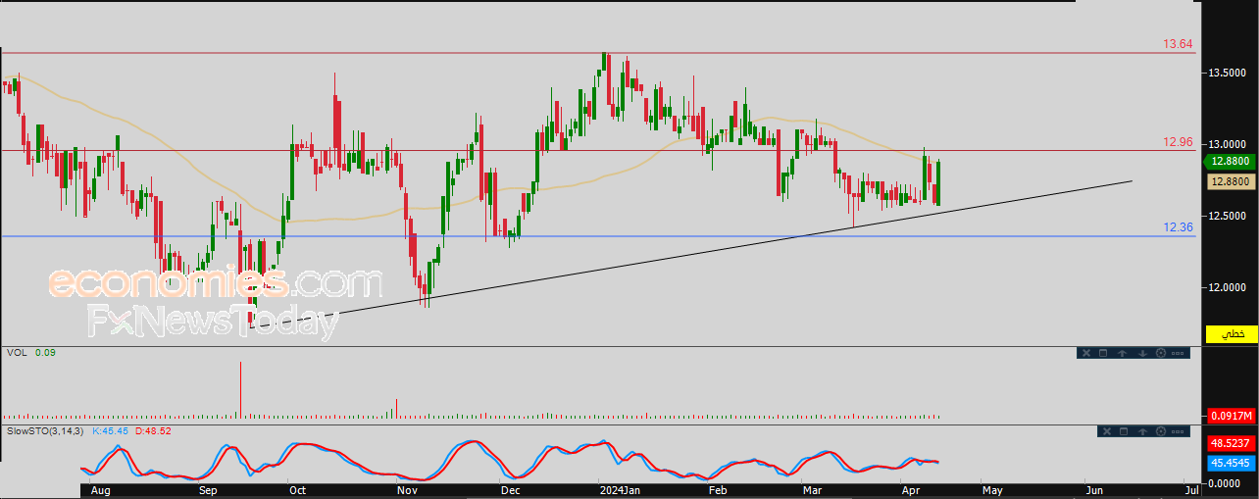Maximize the SlowSTO indicator panel
This screenshot has height=499, width=1259.
1124,431
